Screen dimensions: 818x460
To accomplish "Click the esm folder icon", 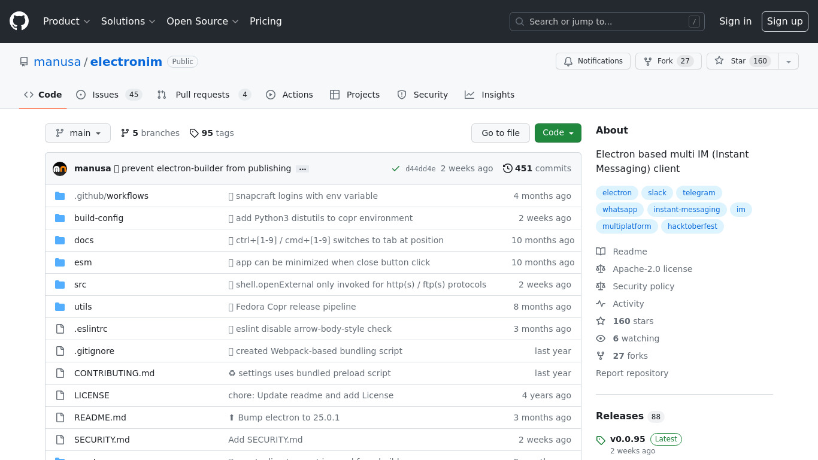I will pos(60,262).
